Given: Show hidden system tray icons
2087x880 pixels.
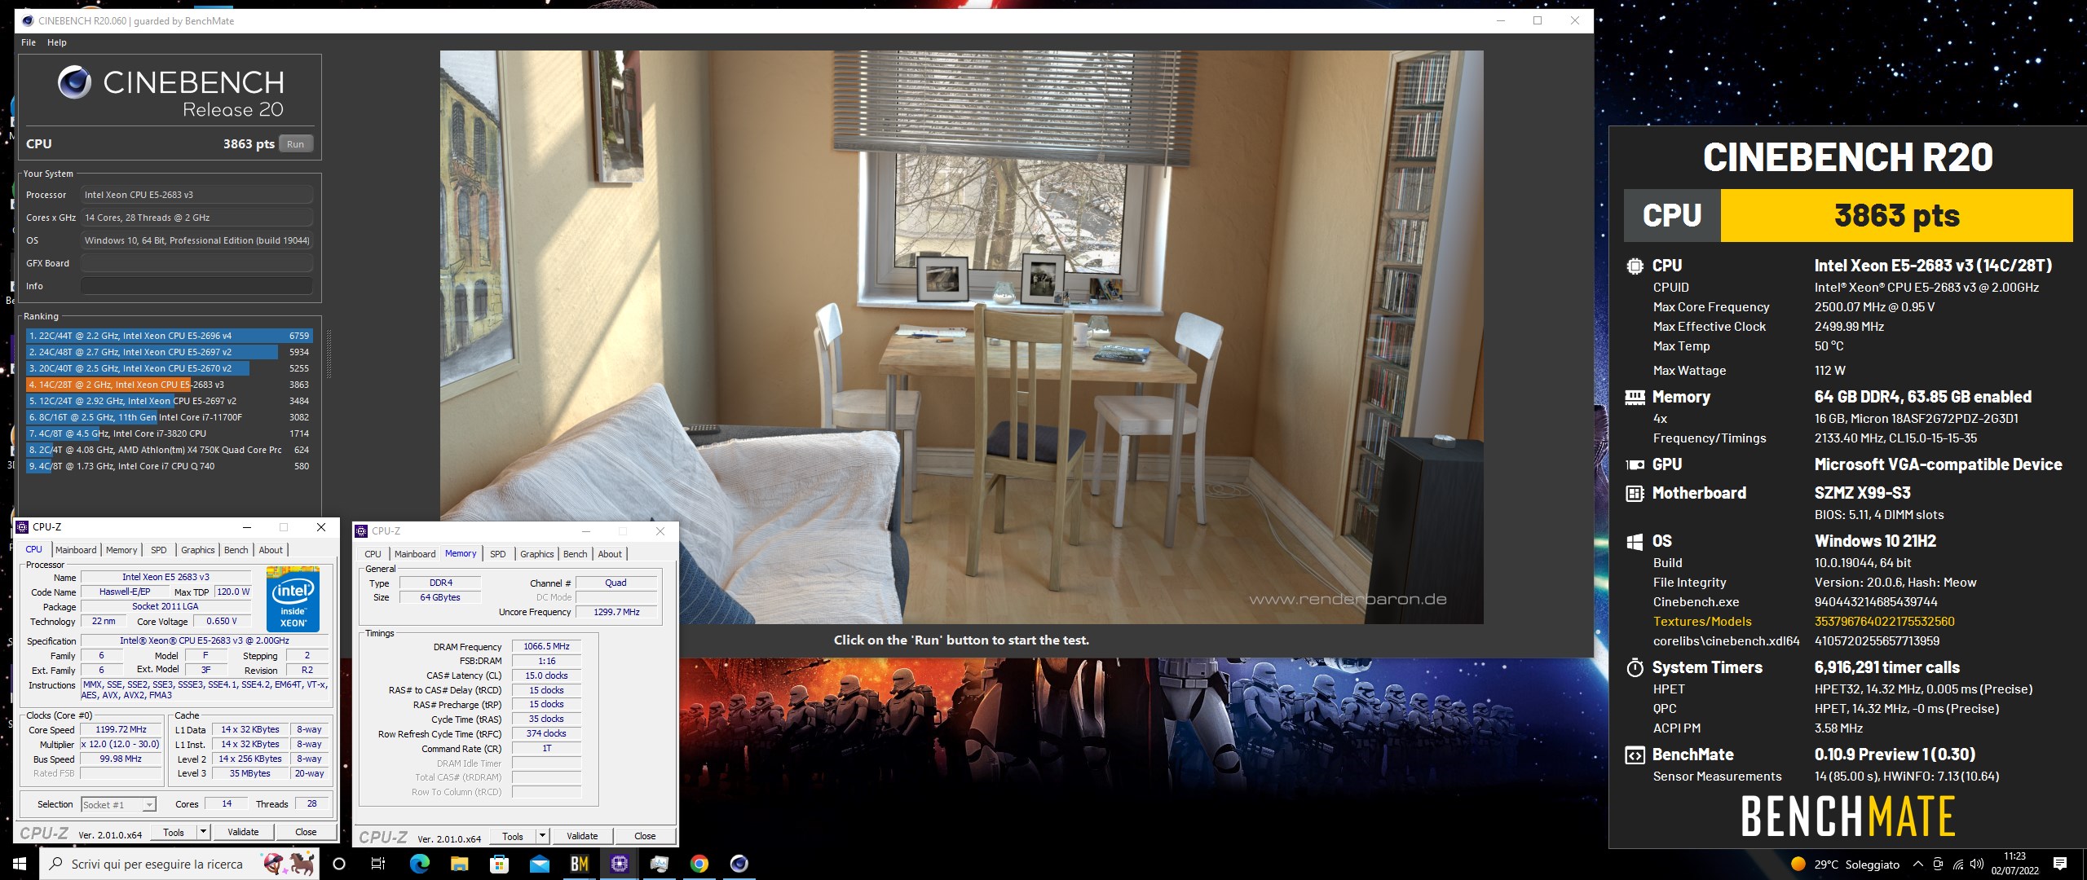Looking at the screenshot, I should coord(1918,865).
